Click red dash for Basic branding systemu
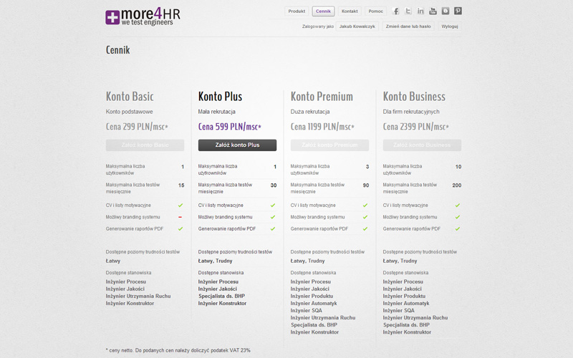The height and width of the screenshot is (358, 573). (x=180, y=217)
